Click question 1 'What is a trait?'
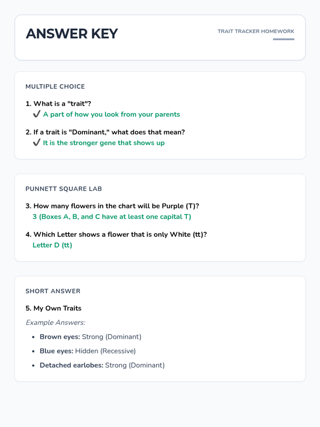The height and width of the screenshot is (427, 320). tap(58, 104)
